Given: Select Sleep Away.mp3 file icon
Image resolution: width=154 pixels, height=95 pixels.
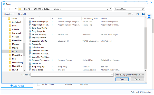Looking at the screenshot, I should pos(30,67).
